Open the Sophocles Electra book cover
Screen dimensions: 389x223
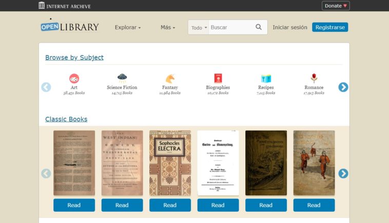[170, 163]
